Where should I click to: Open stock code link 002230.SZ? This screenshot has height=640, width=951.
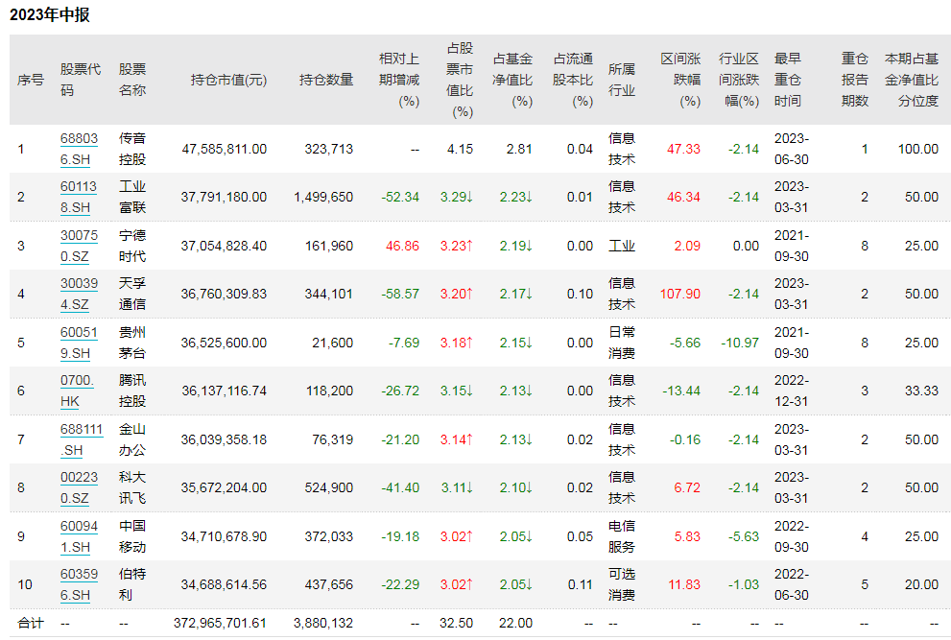(x=79, y=487)
